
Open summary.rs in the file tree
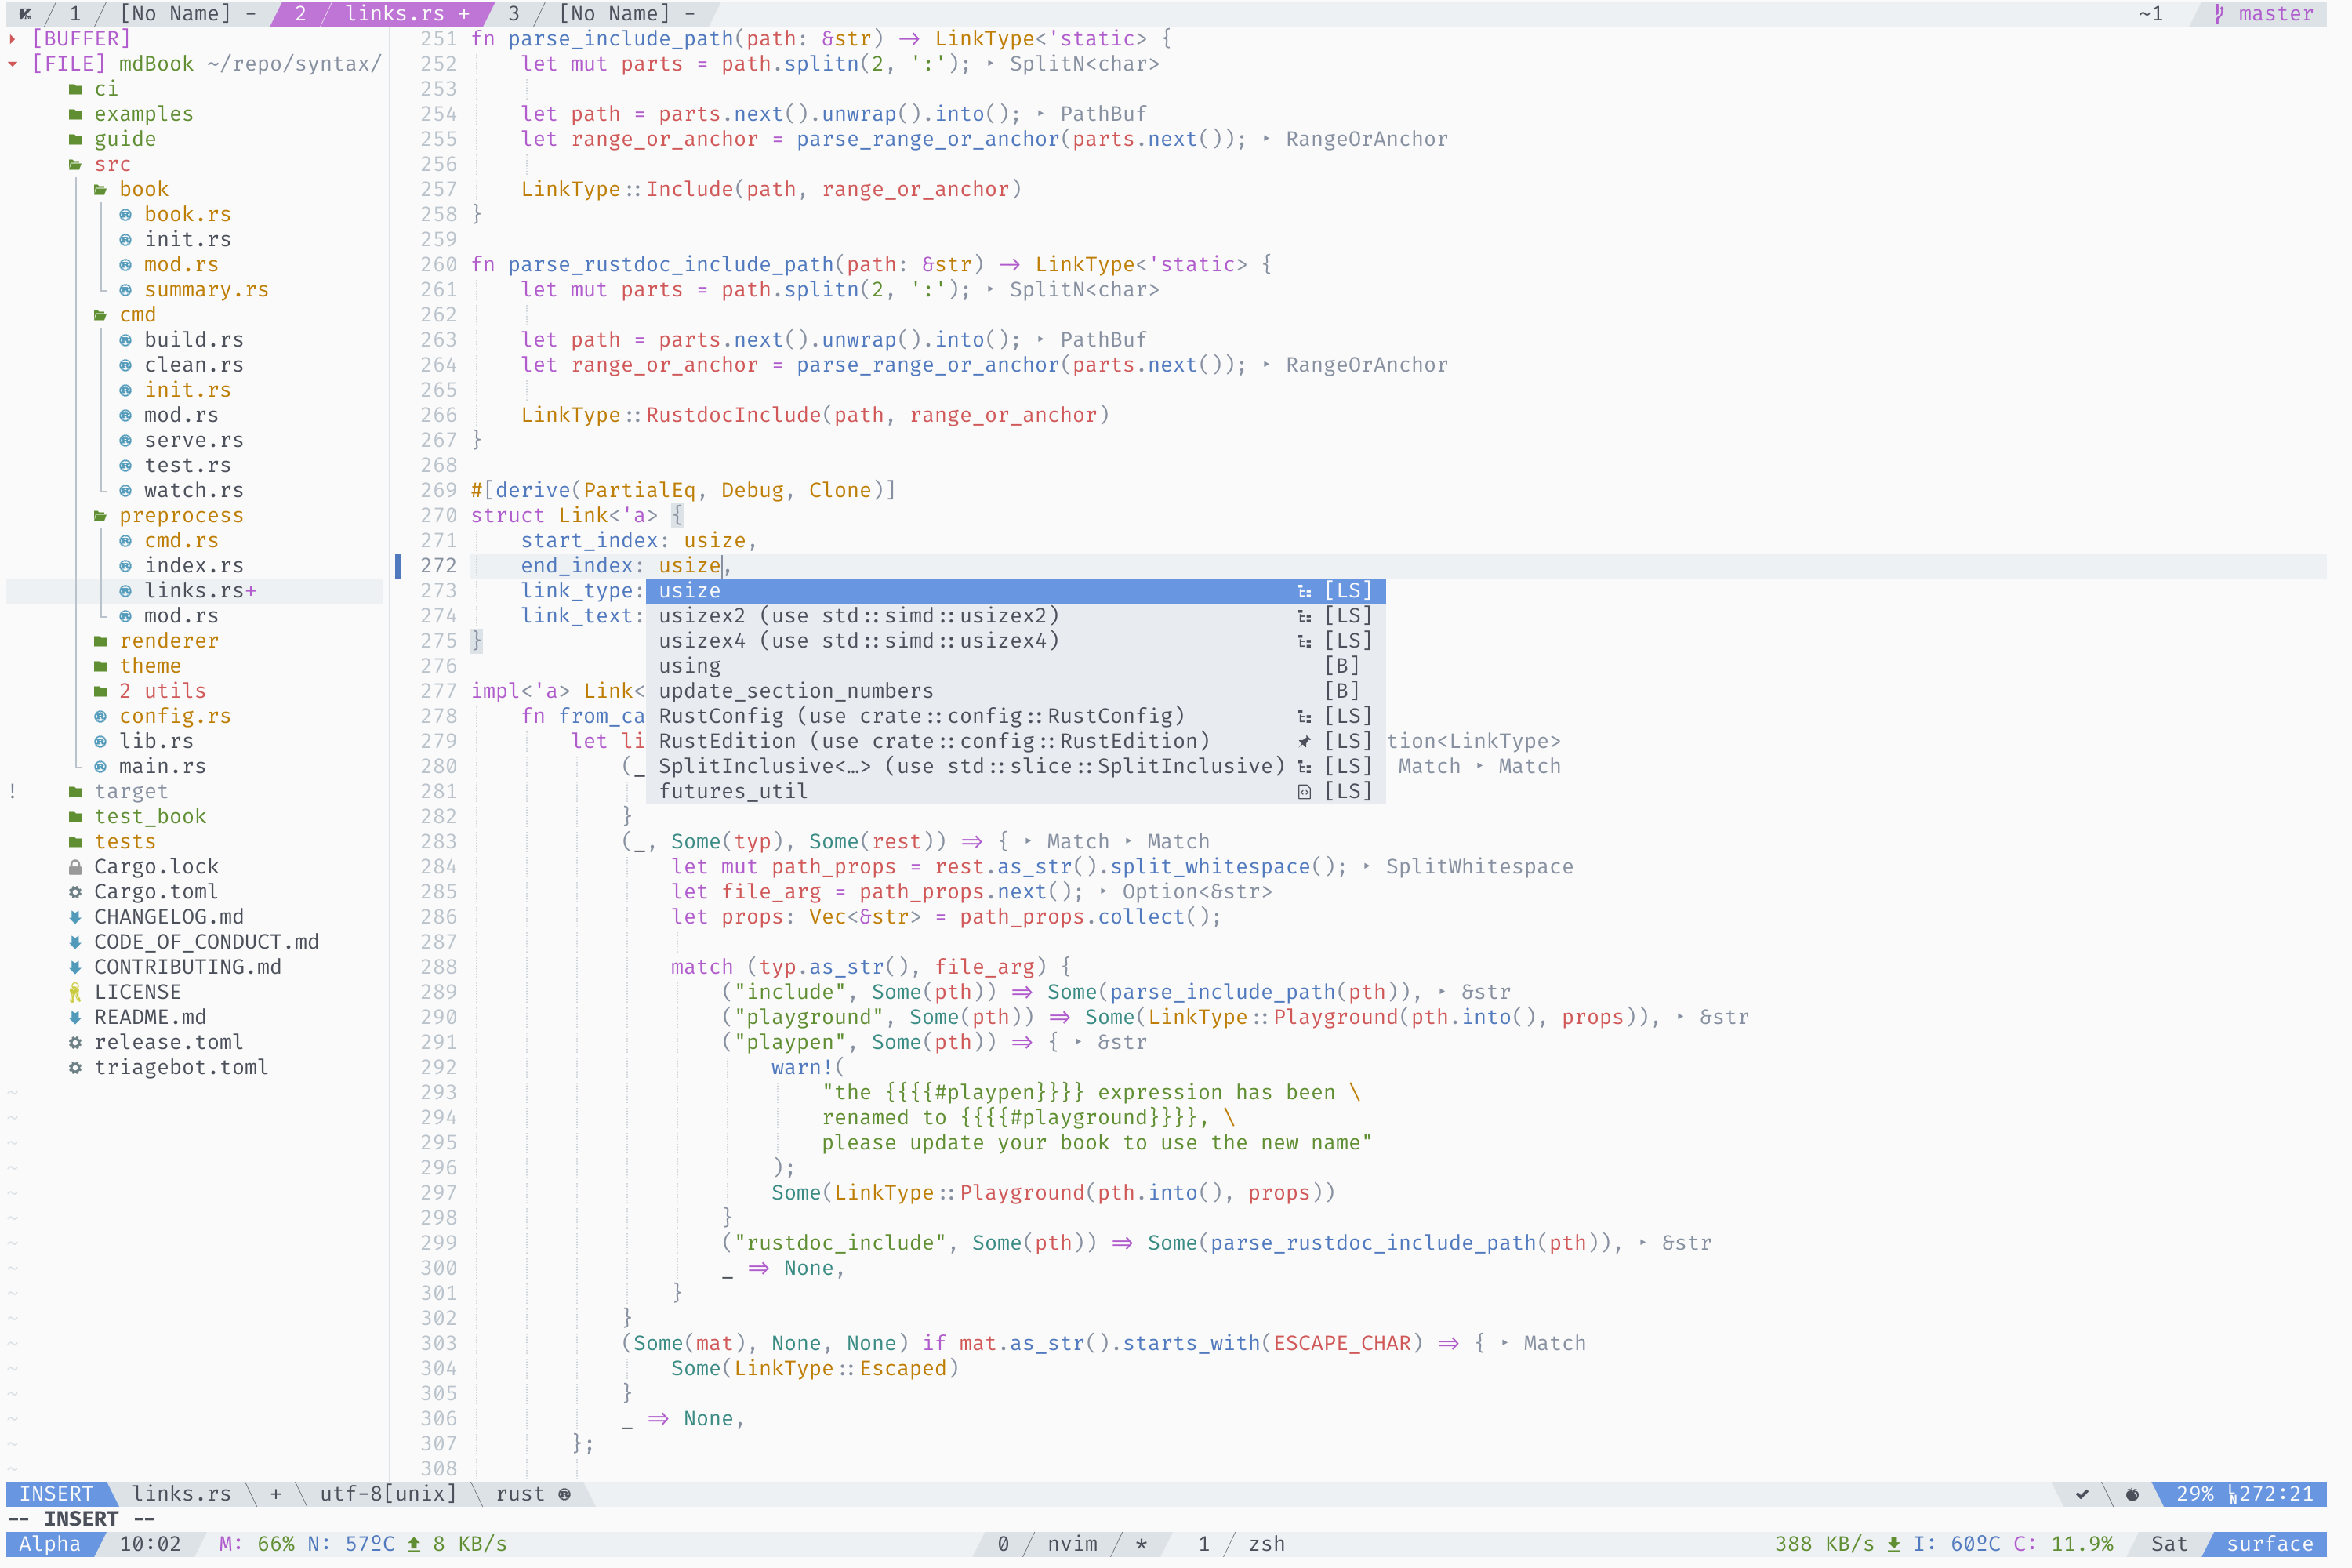point(206,290)
